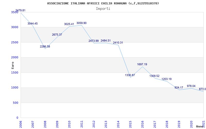The width and height of the screenshot is (206, 129).
Task: Select the 3059.90 data label
Action: (x=81, y=23)
